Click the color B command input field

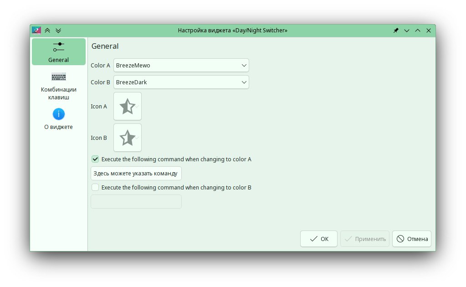[x=136, y=201]
